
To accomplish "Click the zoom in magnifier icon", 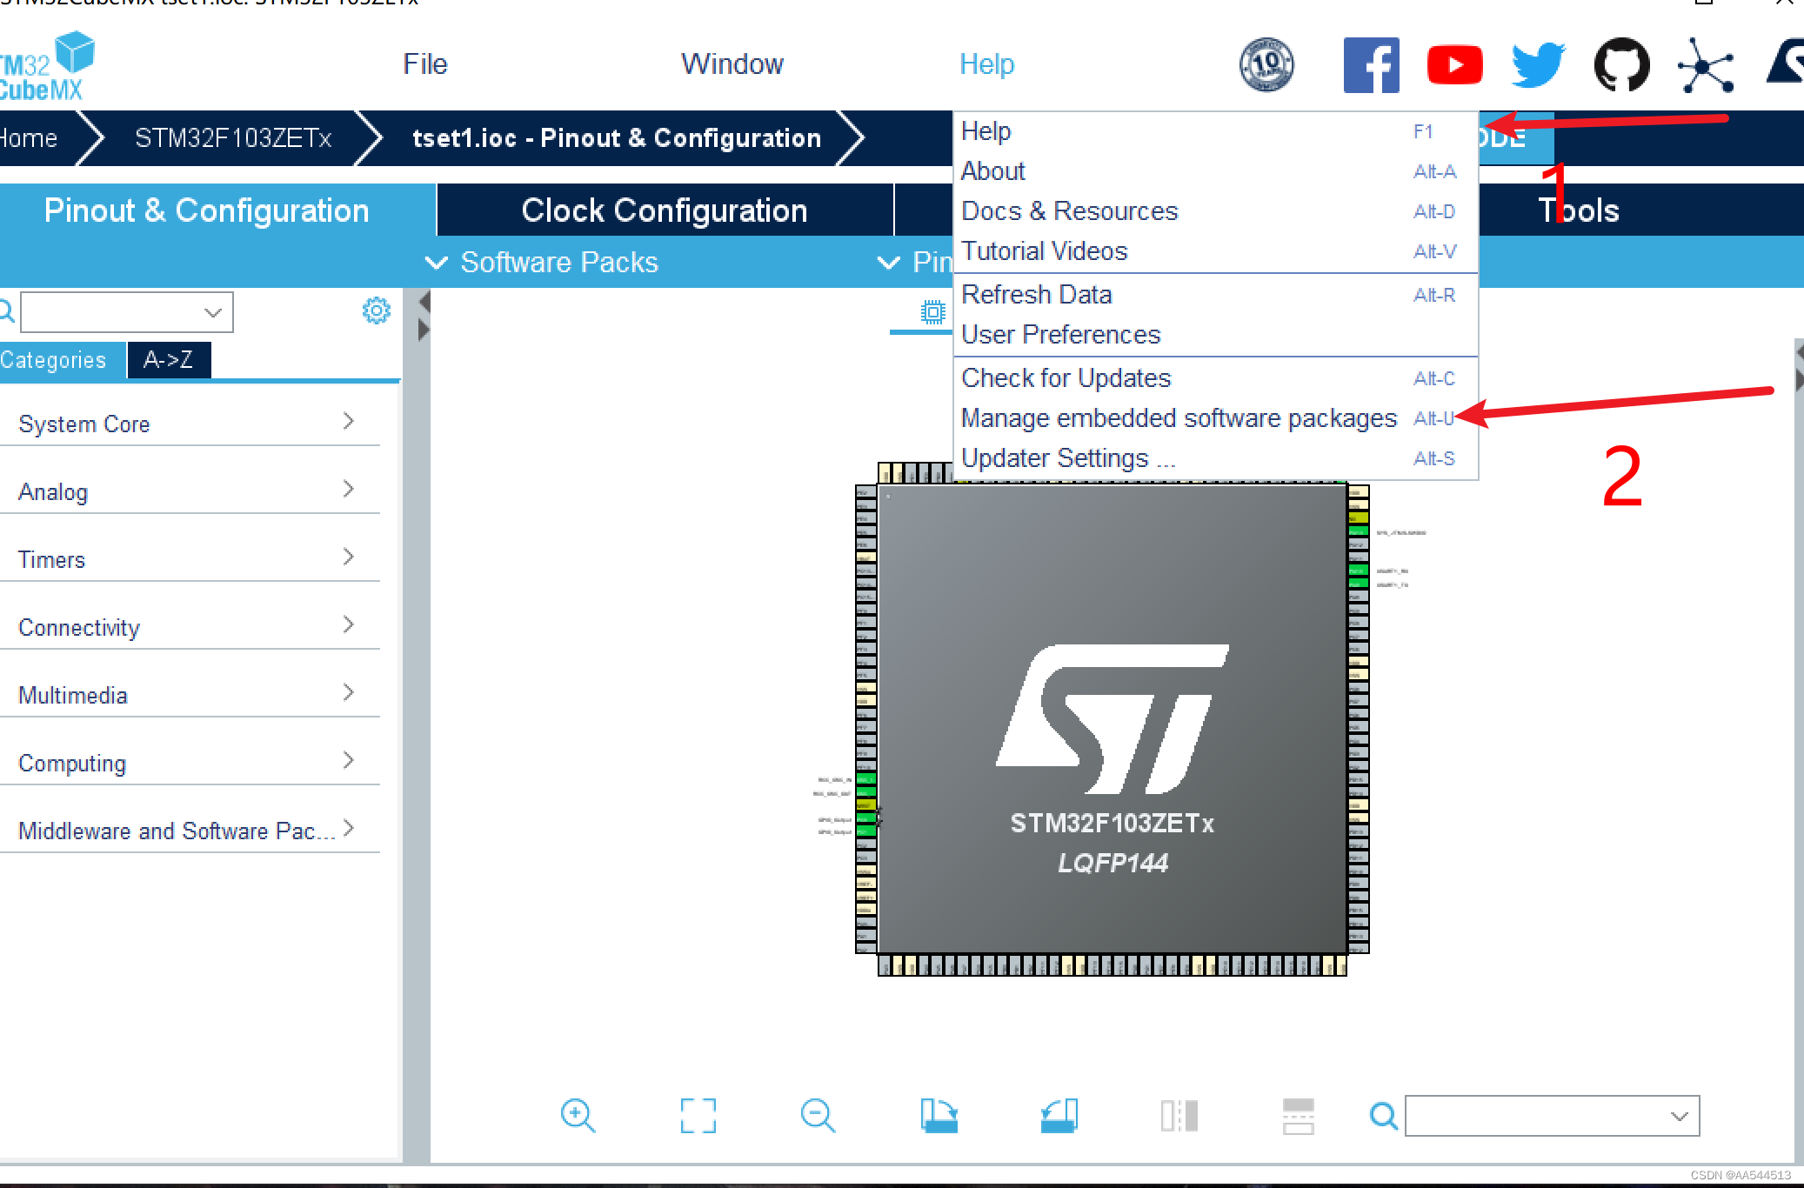I will tap(578, 1115).
